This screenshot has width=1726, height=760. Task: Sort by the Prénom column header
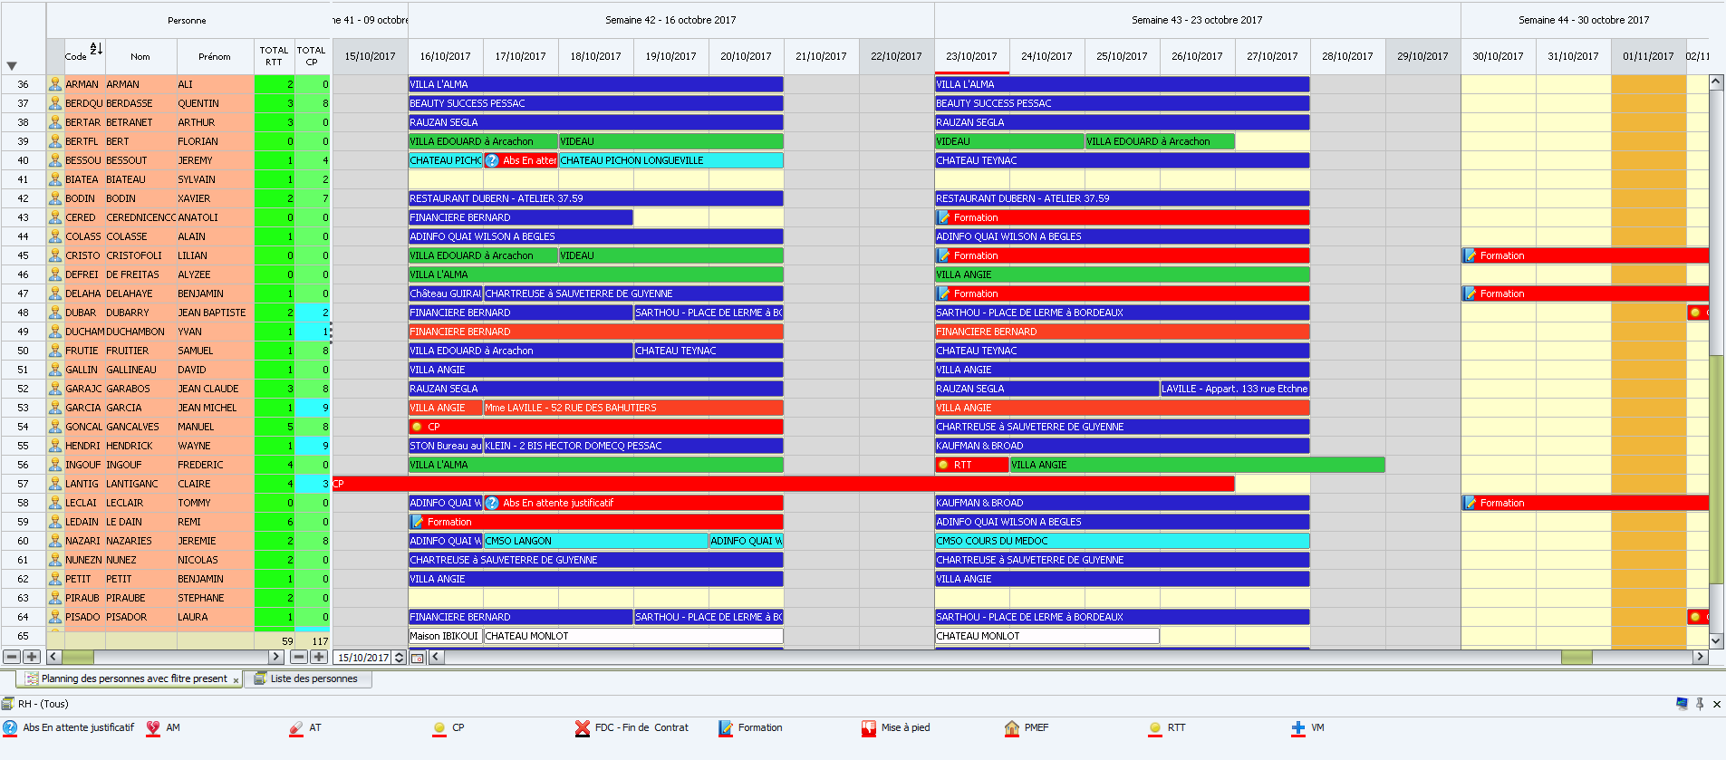[215, 56]
